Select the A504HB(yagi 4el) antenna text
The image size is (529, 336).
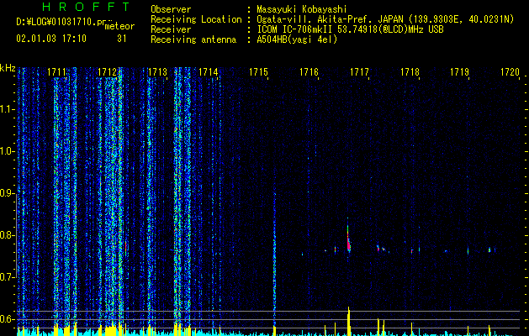pos(297,39)
